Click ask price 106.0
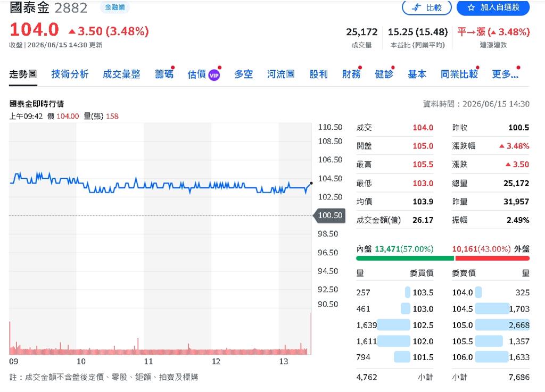The height and width of the screenshot is (392, 545). pos(463,357)
